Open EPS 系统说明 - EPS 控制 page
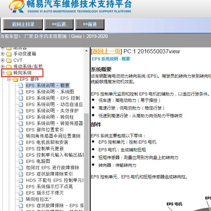The height and width of the screenshot is (211, 211). (x=53, y=98)
